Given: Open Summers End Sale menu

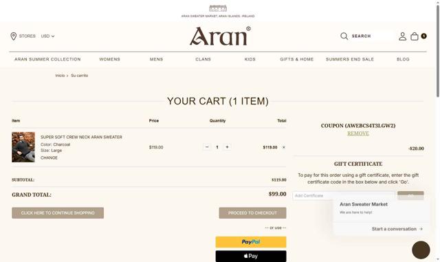Looking at the screenshot, I should (350, 59).
